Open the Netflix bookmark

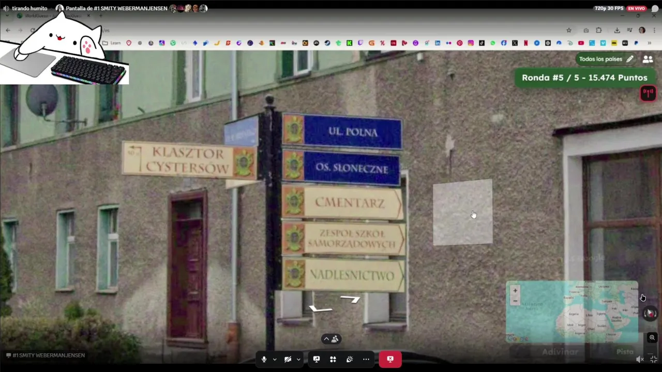(525, 43)
